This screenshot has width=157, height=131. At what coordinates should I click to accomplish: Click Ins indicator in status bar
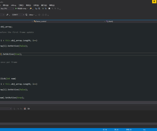[144, 130]
